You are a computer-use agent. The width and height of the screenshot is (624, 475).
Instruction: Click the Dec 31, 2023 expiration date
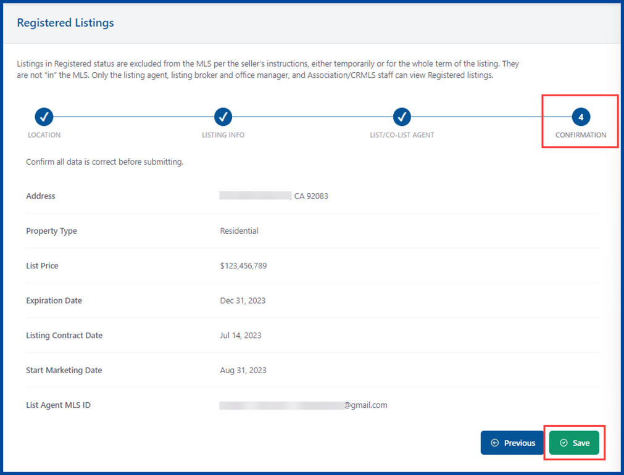241,300
